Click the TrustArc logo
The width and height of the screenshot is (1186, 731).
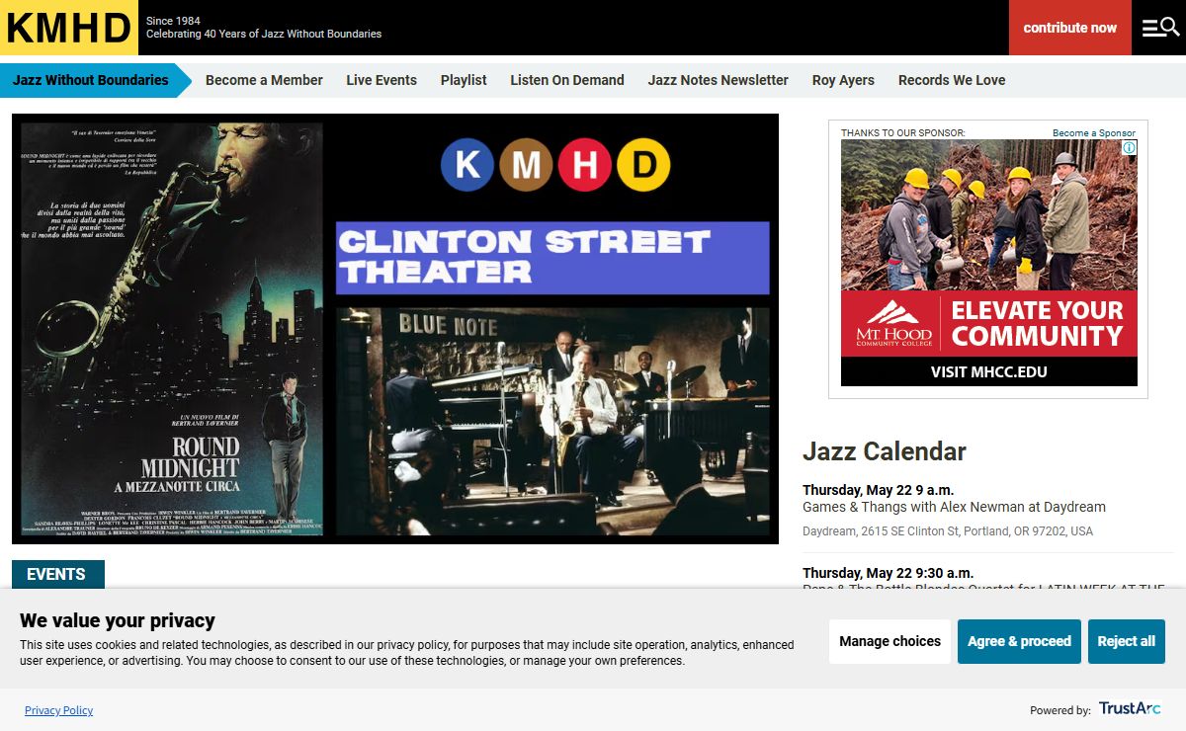click(1130, 708)
